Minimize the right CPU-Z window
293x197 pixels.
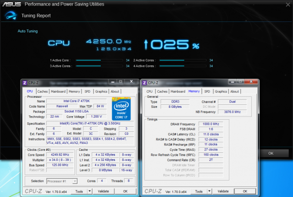(233, 82)
